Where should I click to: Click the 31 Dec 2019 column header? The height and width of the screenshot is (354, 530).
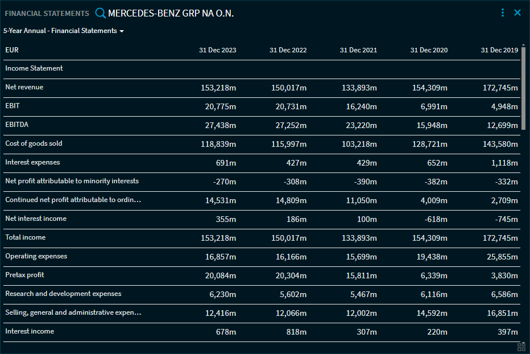pos(499,50)
